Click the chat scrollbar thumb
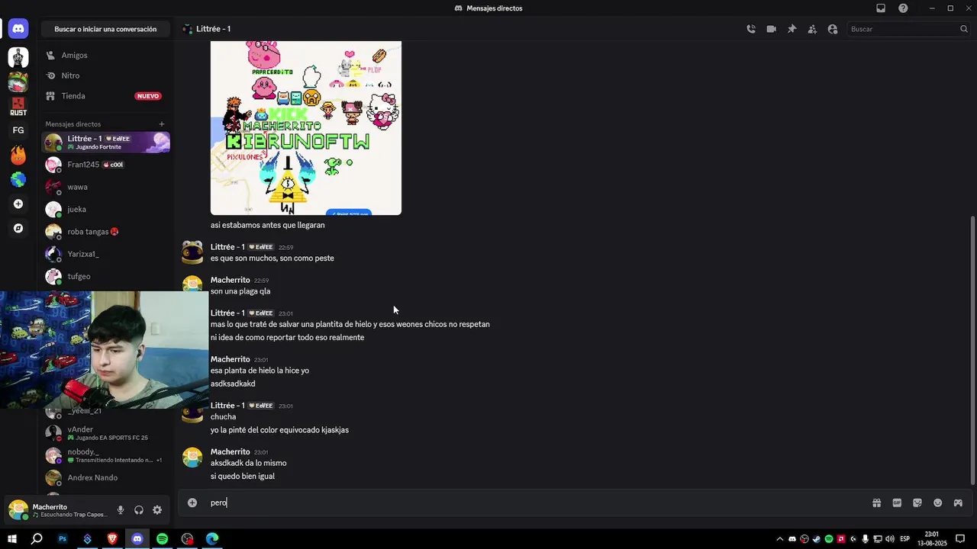The width and height of the screenshot is (977, 549). point(972,349)
